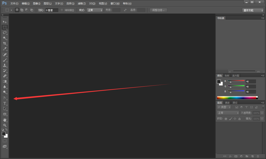Viewport: 266px width, 159px height.
Task: Select the Hand tool
Action: point(5,120)
